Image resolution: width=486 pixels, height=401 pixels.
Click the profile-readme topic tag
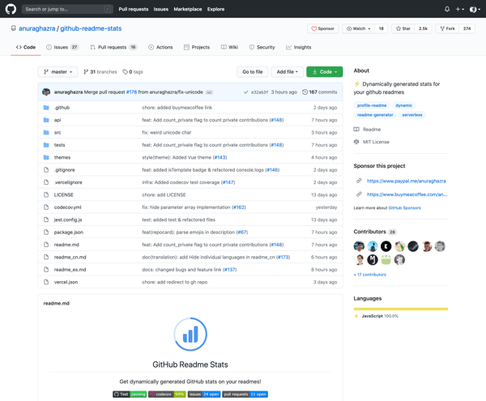(372, 105)
